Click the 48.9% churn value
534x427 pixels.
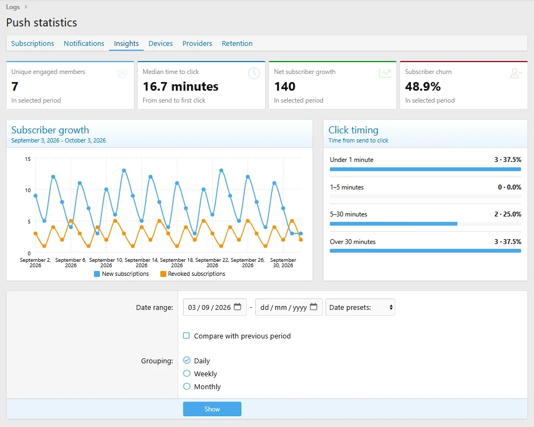pyautogui.click(x=423, y=86)
